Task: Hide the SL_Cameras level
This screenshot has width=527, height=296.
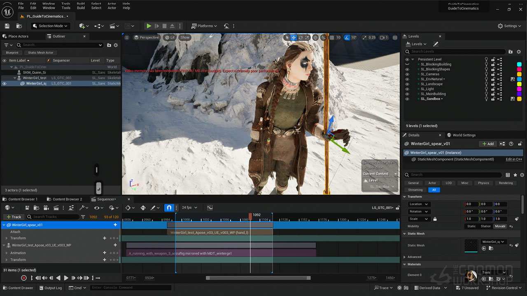Action: [407, 74]
